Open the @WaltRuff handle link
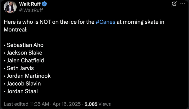 pyautogui.click(x=31, y=10)
